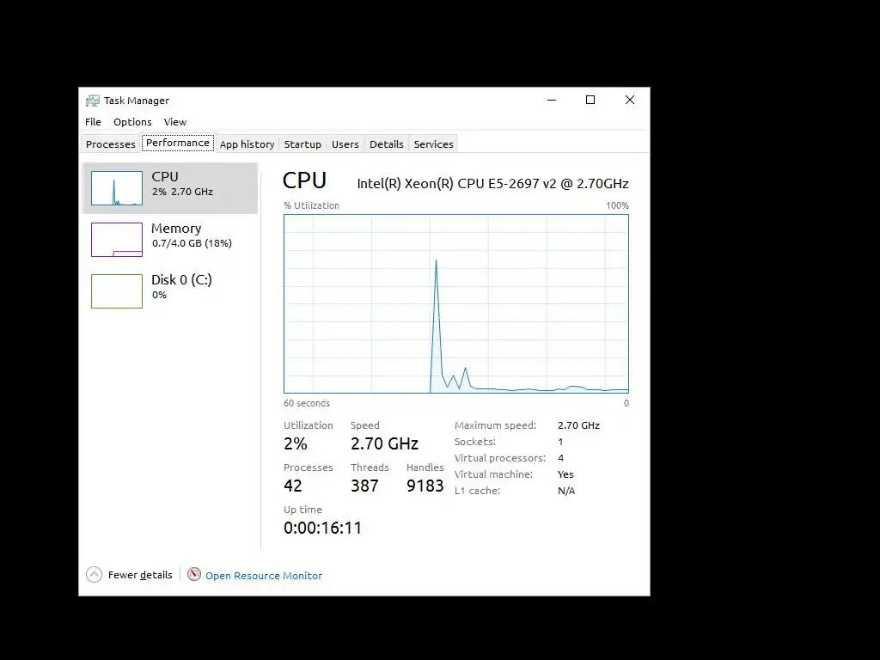Image resolution: width=880 pixels, height=660 pixels.
Task: Click the CPU utilization graph
Action: tap(456, 303)
